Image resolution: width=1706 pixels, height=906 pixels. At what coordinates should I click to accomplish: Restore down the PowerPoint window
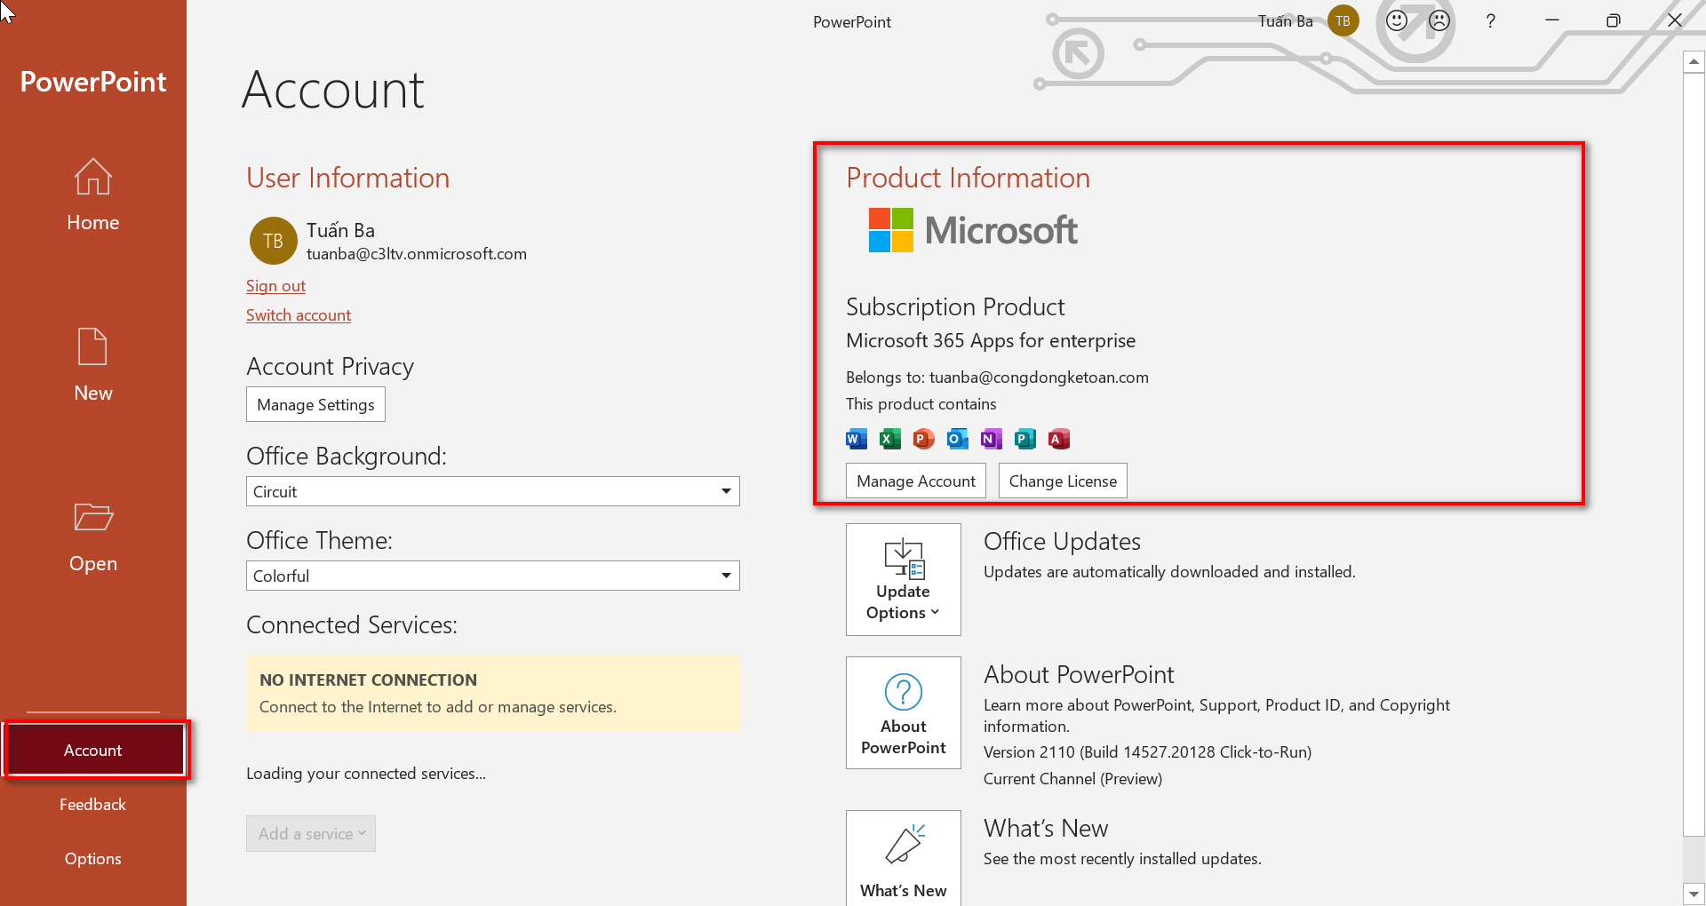[x=1614, y=20]
